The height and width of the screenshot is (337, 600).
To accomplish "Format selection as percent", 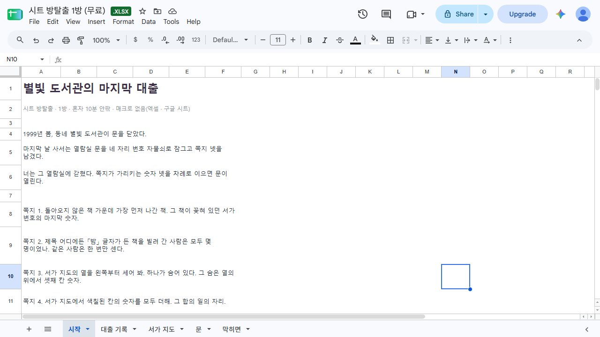I will tap(150, 40).
